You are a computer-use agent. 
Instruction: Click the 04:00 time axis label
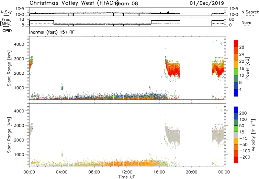(62, 172)
